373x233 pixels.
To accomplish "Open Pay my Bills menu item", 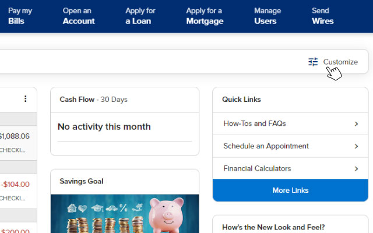I will pyautogui.click(x=20, y=16).
